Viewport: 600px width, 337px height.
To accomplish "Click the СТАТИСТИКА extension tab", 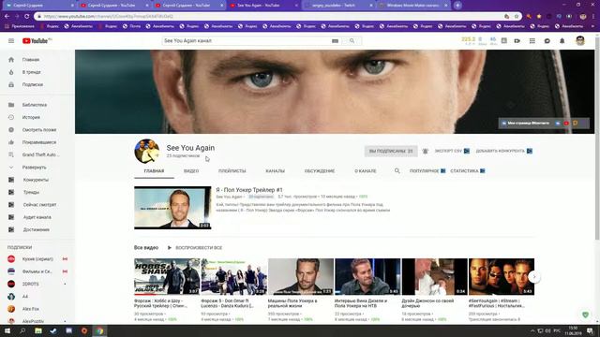I will tap(468, 170).
